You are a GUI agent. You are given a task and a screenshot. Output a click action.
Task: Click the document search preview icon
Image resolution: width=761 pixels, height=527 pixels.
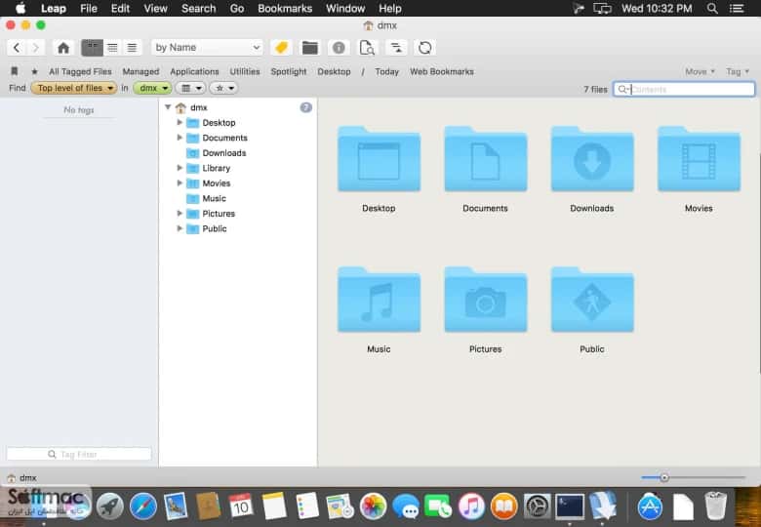point(367,48)
